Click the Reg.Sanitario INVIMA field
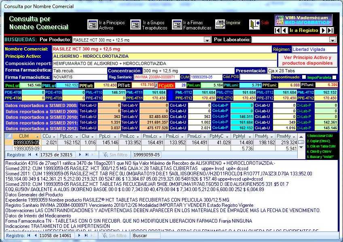The height and width of the screenshot is (242, 343). [157, 77]
